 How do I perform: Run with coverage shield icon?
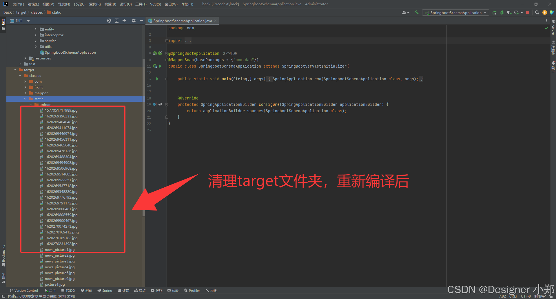pyautogui.click(x=509, y=12)
